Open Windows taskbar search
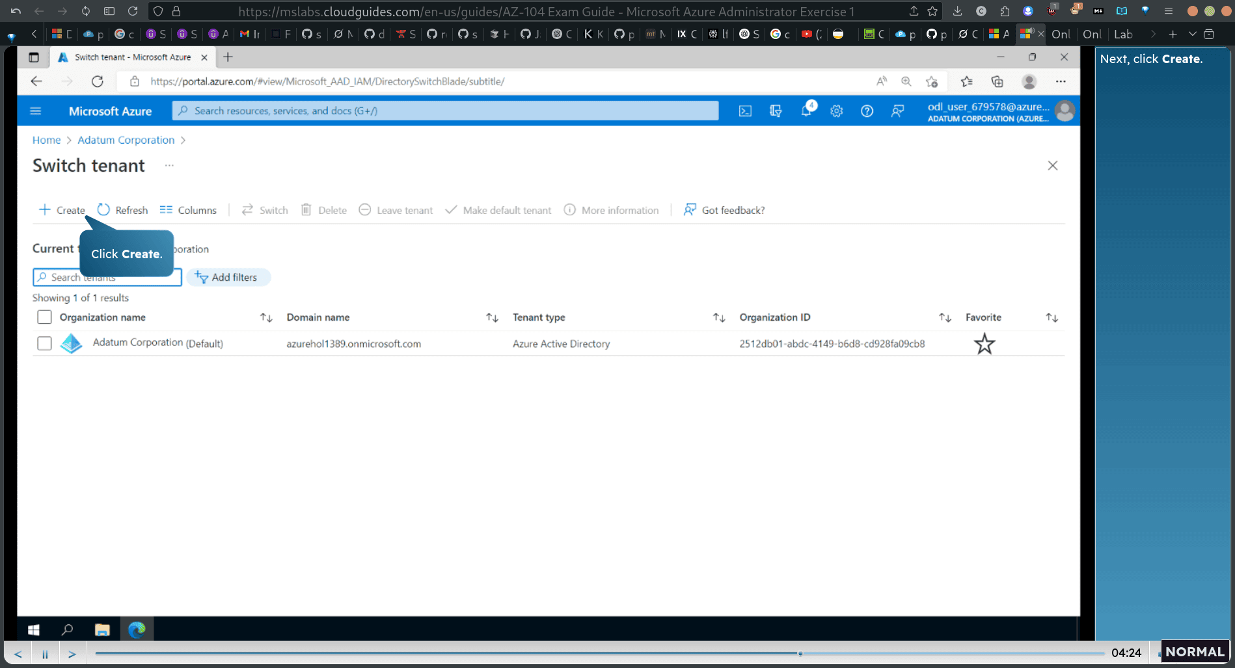 point(67,630)
